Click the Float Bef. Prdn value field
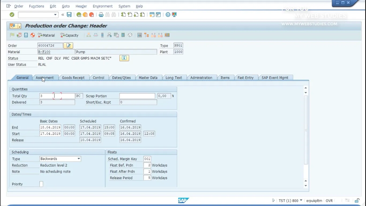Image resolution: width=366 pixels, height=206 pixels. coord(147,165)
